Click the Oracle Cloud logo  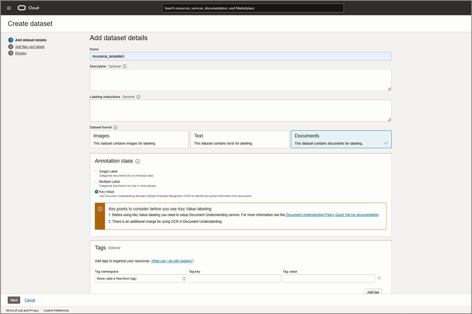(22, 8)
